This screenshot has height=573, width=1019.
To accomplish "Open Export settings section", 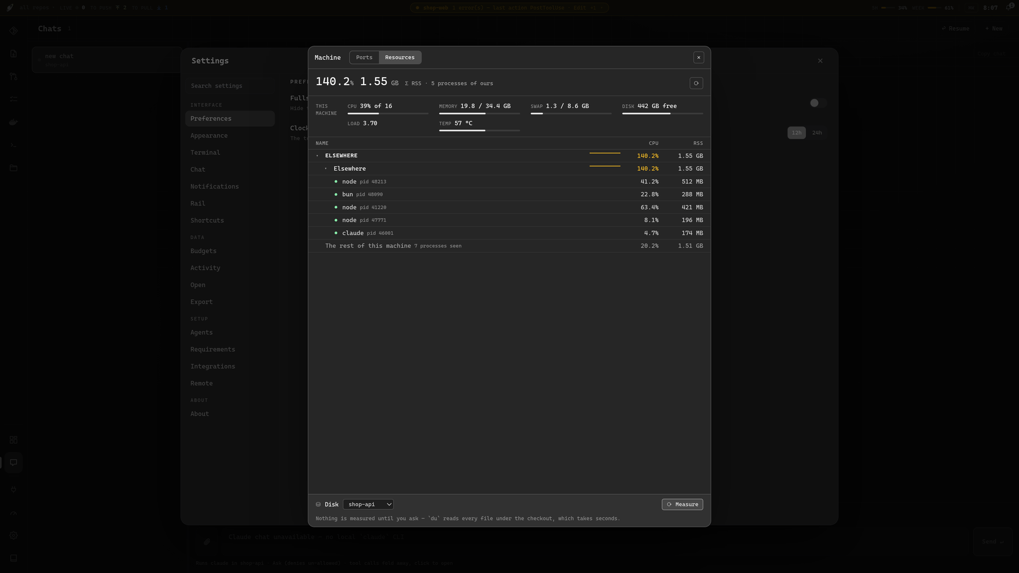I will tap(230, 302).
